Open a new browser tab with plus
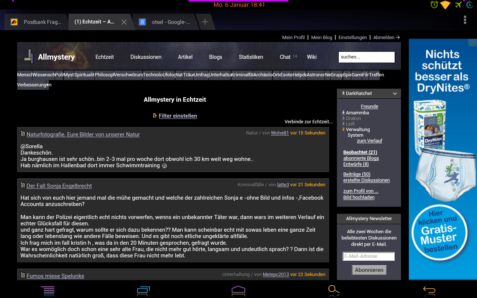The width and height of the screenshot is (477, 298). (x=205, y=22)
